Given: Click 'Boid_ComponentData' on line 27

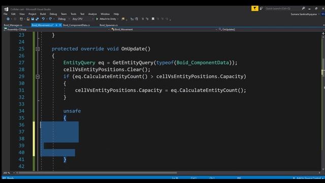Looking at the screenshot, I should click(203, 63).
